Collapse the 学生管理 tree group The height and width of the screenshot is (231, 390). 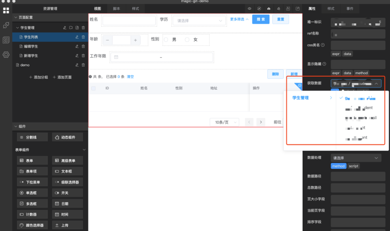coord(17,27)
